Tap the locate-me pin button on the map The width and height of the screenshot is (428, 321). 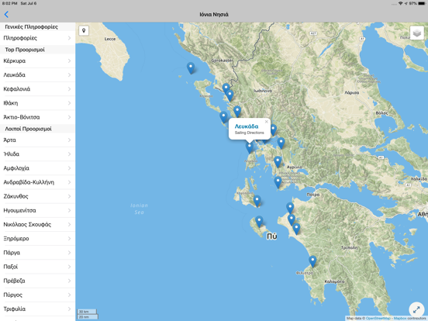click(84, 30)
